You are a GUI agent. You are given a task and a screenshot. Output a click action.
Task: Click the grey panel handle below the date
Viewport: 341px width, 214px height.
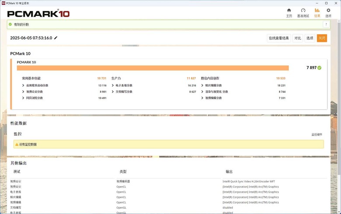tap(130, 46)
